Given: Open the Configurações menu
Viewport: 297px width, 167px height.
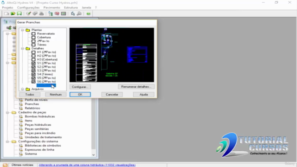Looking at the screenshot, I should point(28,7).
